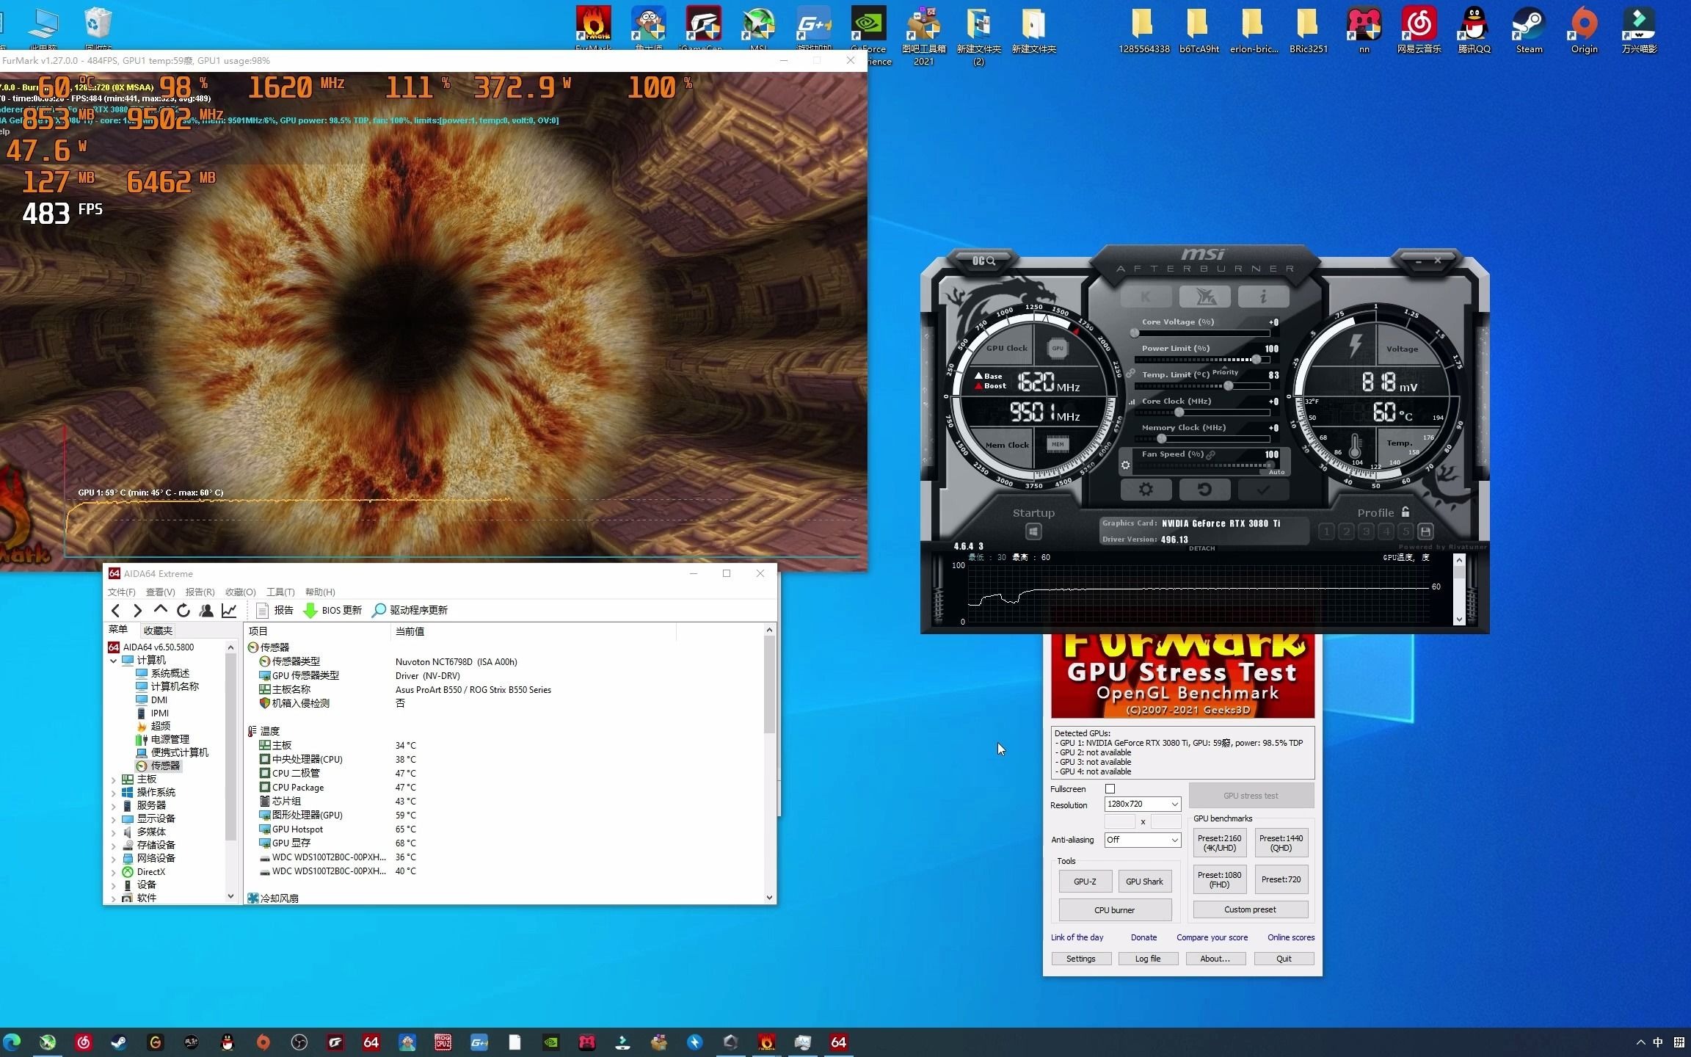Open the Resolution 1280x720 dropdown
The image size is (1691, 1057).
[x=1142, y=804]
